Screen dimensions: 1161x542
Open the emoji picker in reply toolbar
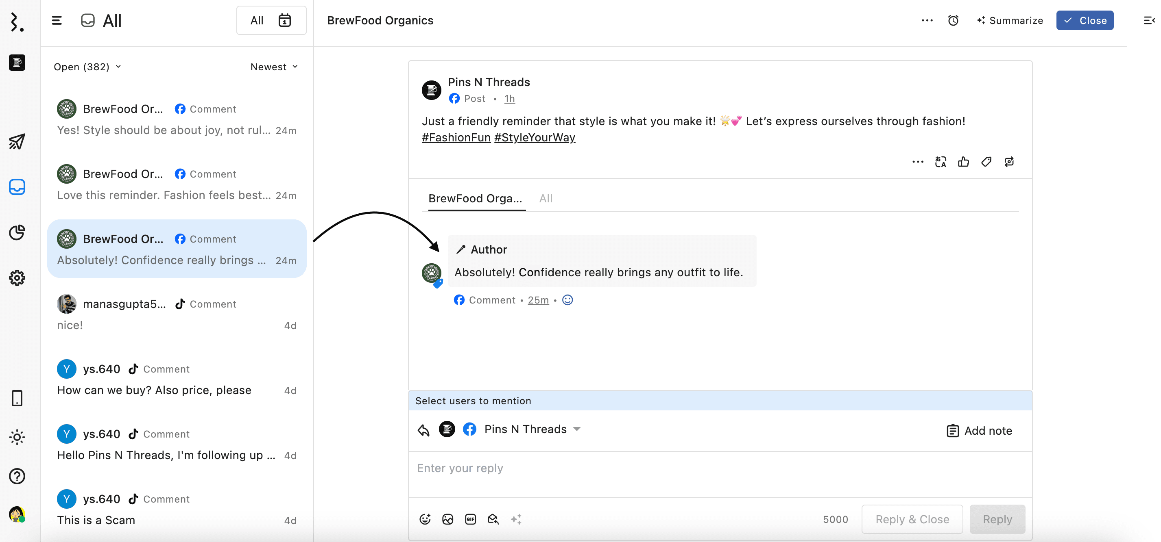click(x=425, y=519)
